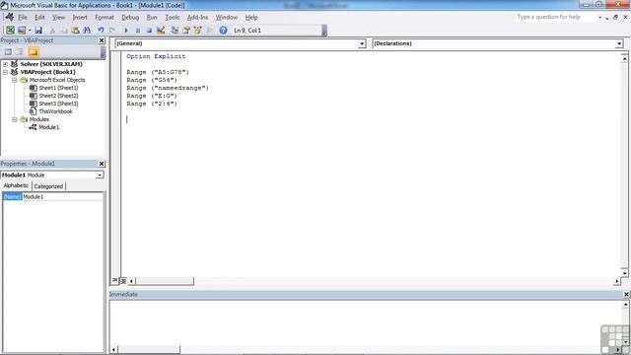Select ThisWorkbook in project tree
This screenshot has width=631, height=355.
pyautogui.click(x=55, y=111)
